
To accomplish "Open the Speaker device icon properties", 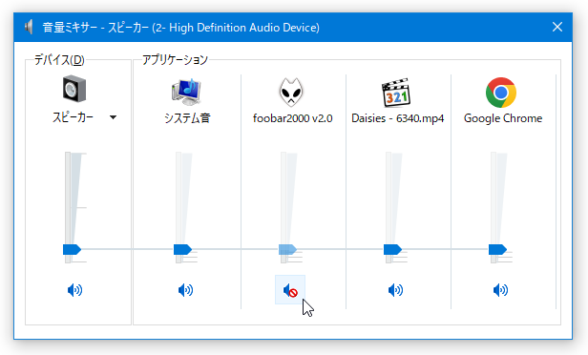I will coord(74,89).
